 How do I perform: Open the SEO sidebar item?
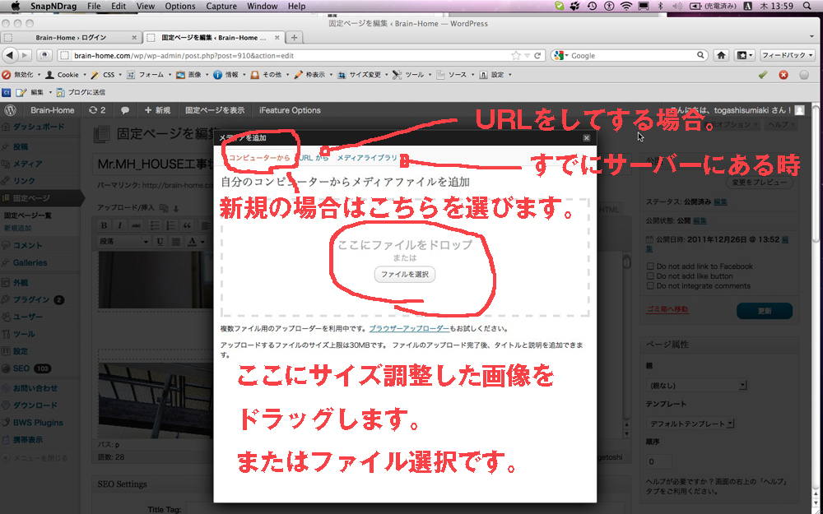point(21,368)
